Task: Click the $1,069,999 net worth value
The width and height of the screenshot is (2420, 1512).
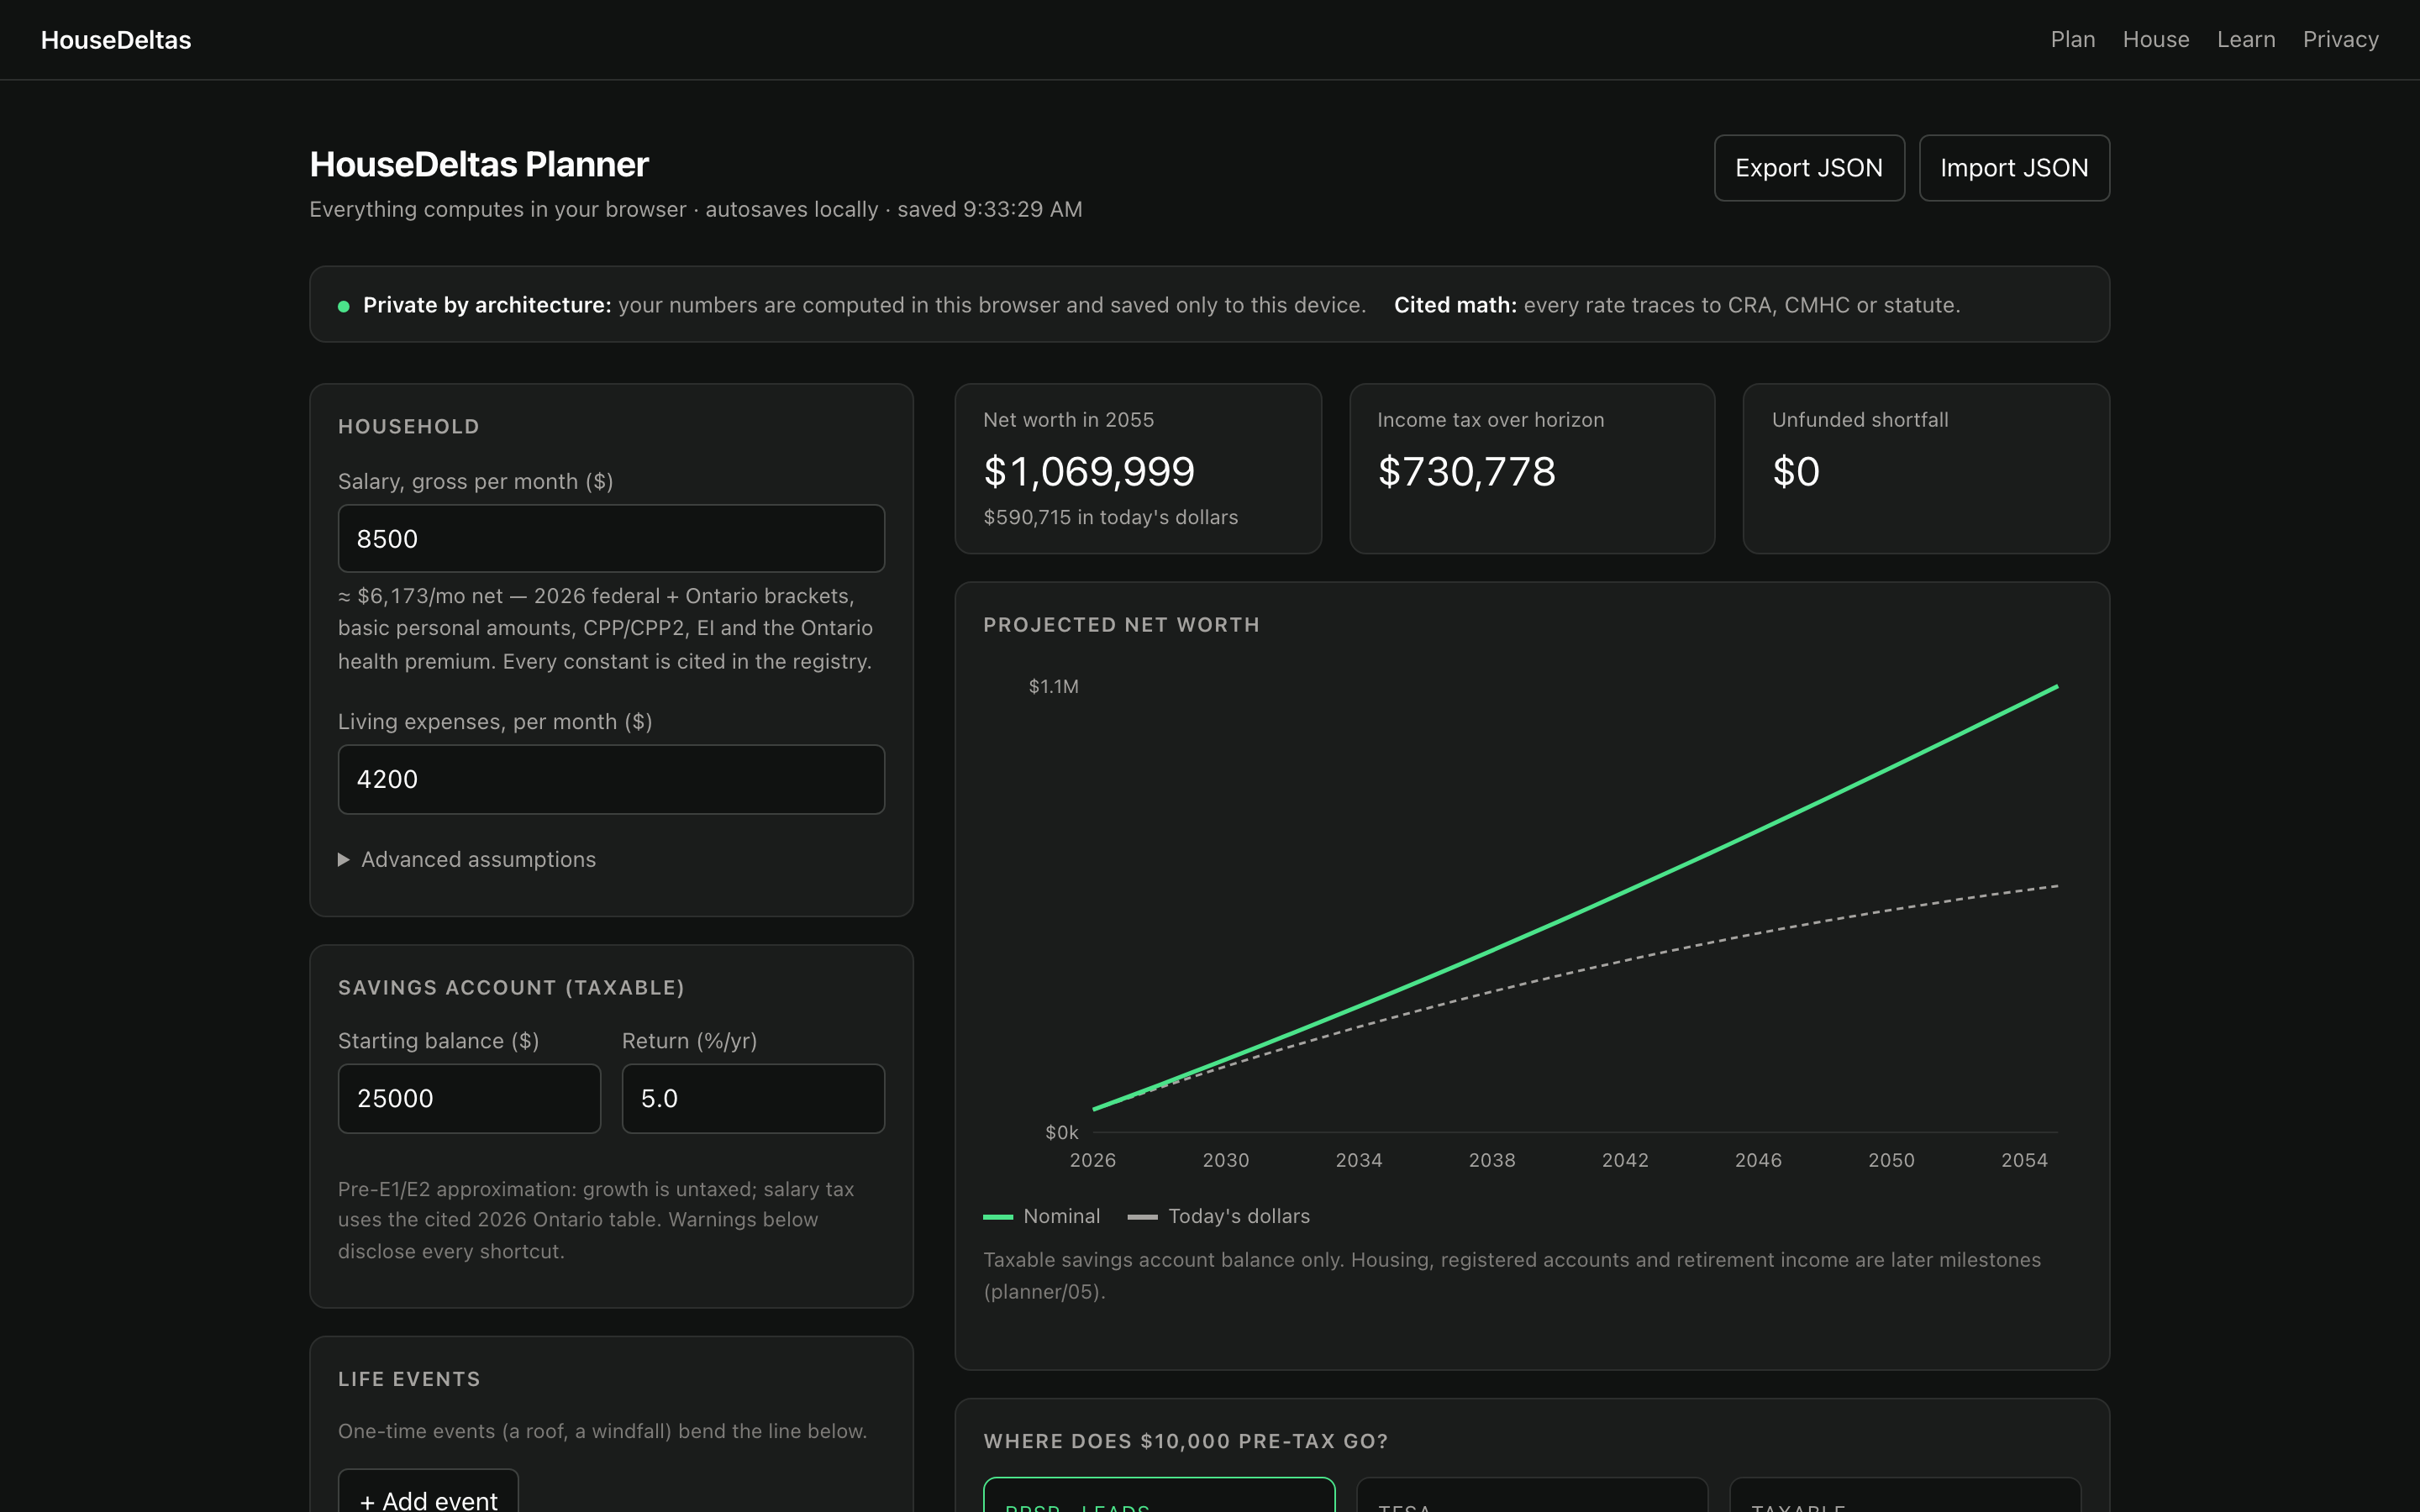Action: click(x=1089, y=472)
